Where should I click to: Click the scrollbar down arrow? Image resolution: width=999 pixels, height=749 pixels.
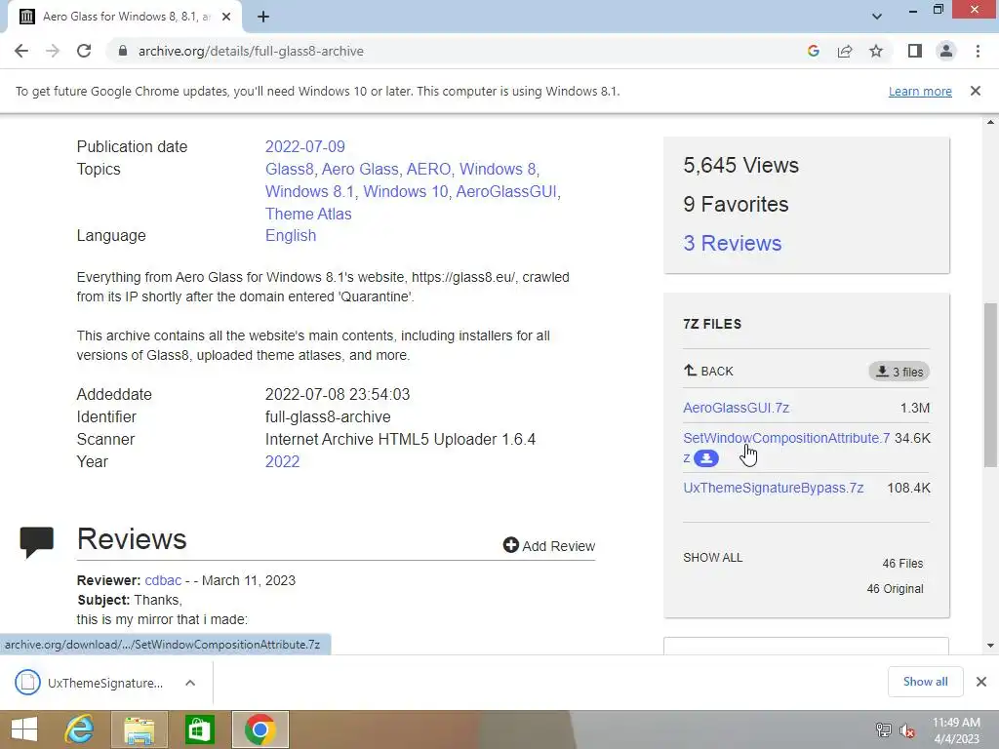(x=990, y=646)
